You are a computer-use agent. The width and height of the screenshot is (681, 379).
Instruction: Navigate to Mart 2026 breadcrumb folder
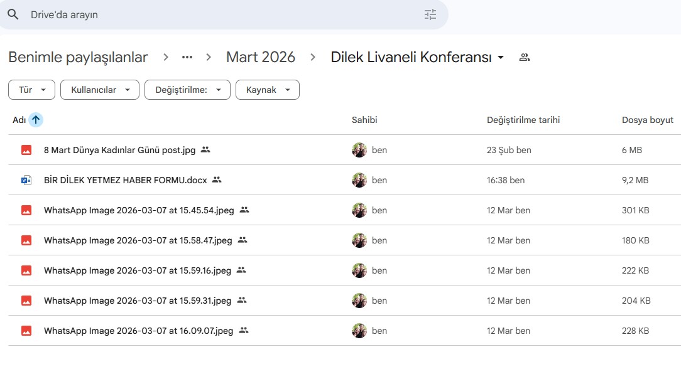click(x=260, y=57)
